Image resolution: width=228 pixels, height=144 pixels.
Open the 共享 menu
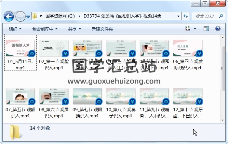click(74, 29)
